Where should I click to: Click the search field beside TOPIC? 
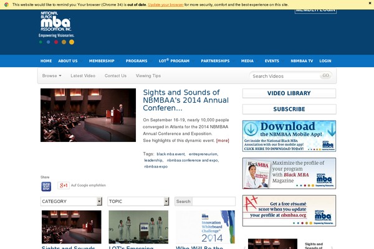tap(214, 201)
